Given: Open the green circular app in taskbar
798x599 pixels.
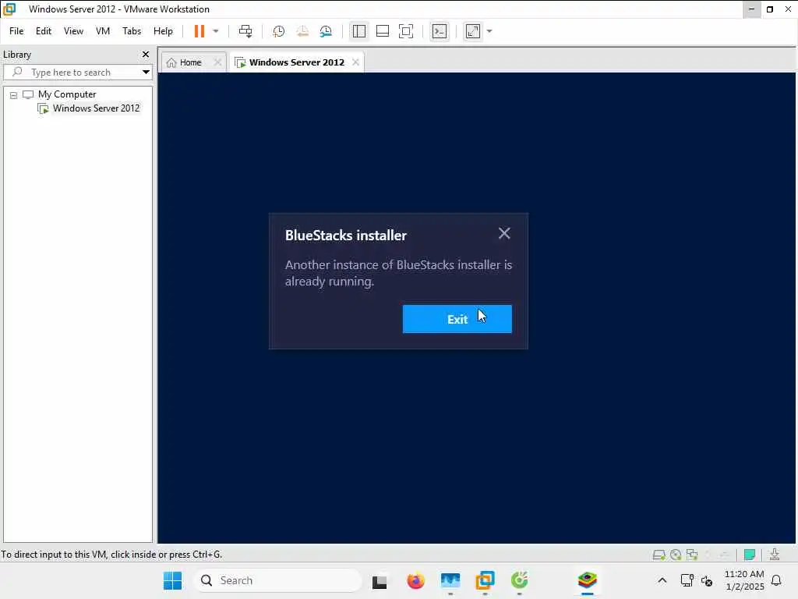Looking at the screenshot, I should coord(519,580).
